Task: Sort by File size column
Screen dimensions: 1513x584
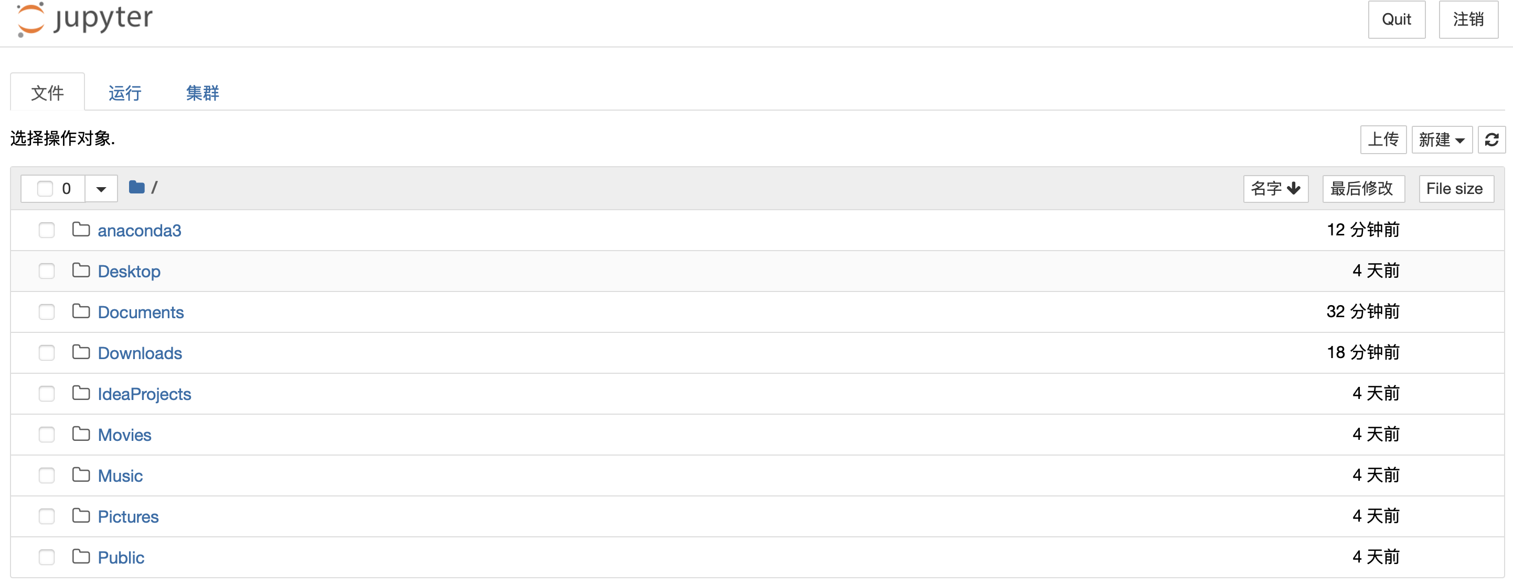Action: tap(1455, 188)
